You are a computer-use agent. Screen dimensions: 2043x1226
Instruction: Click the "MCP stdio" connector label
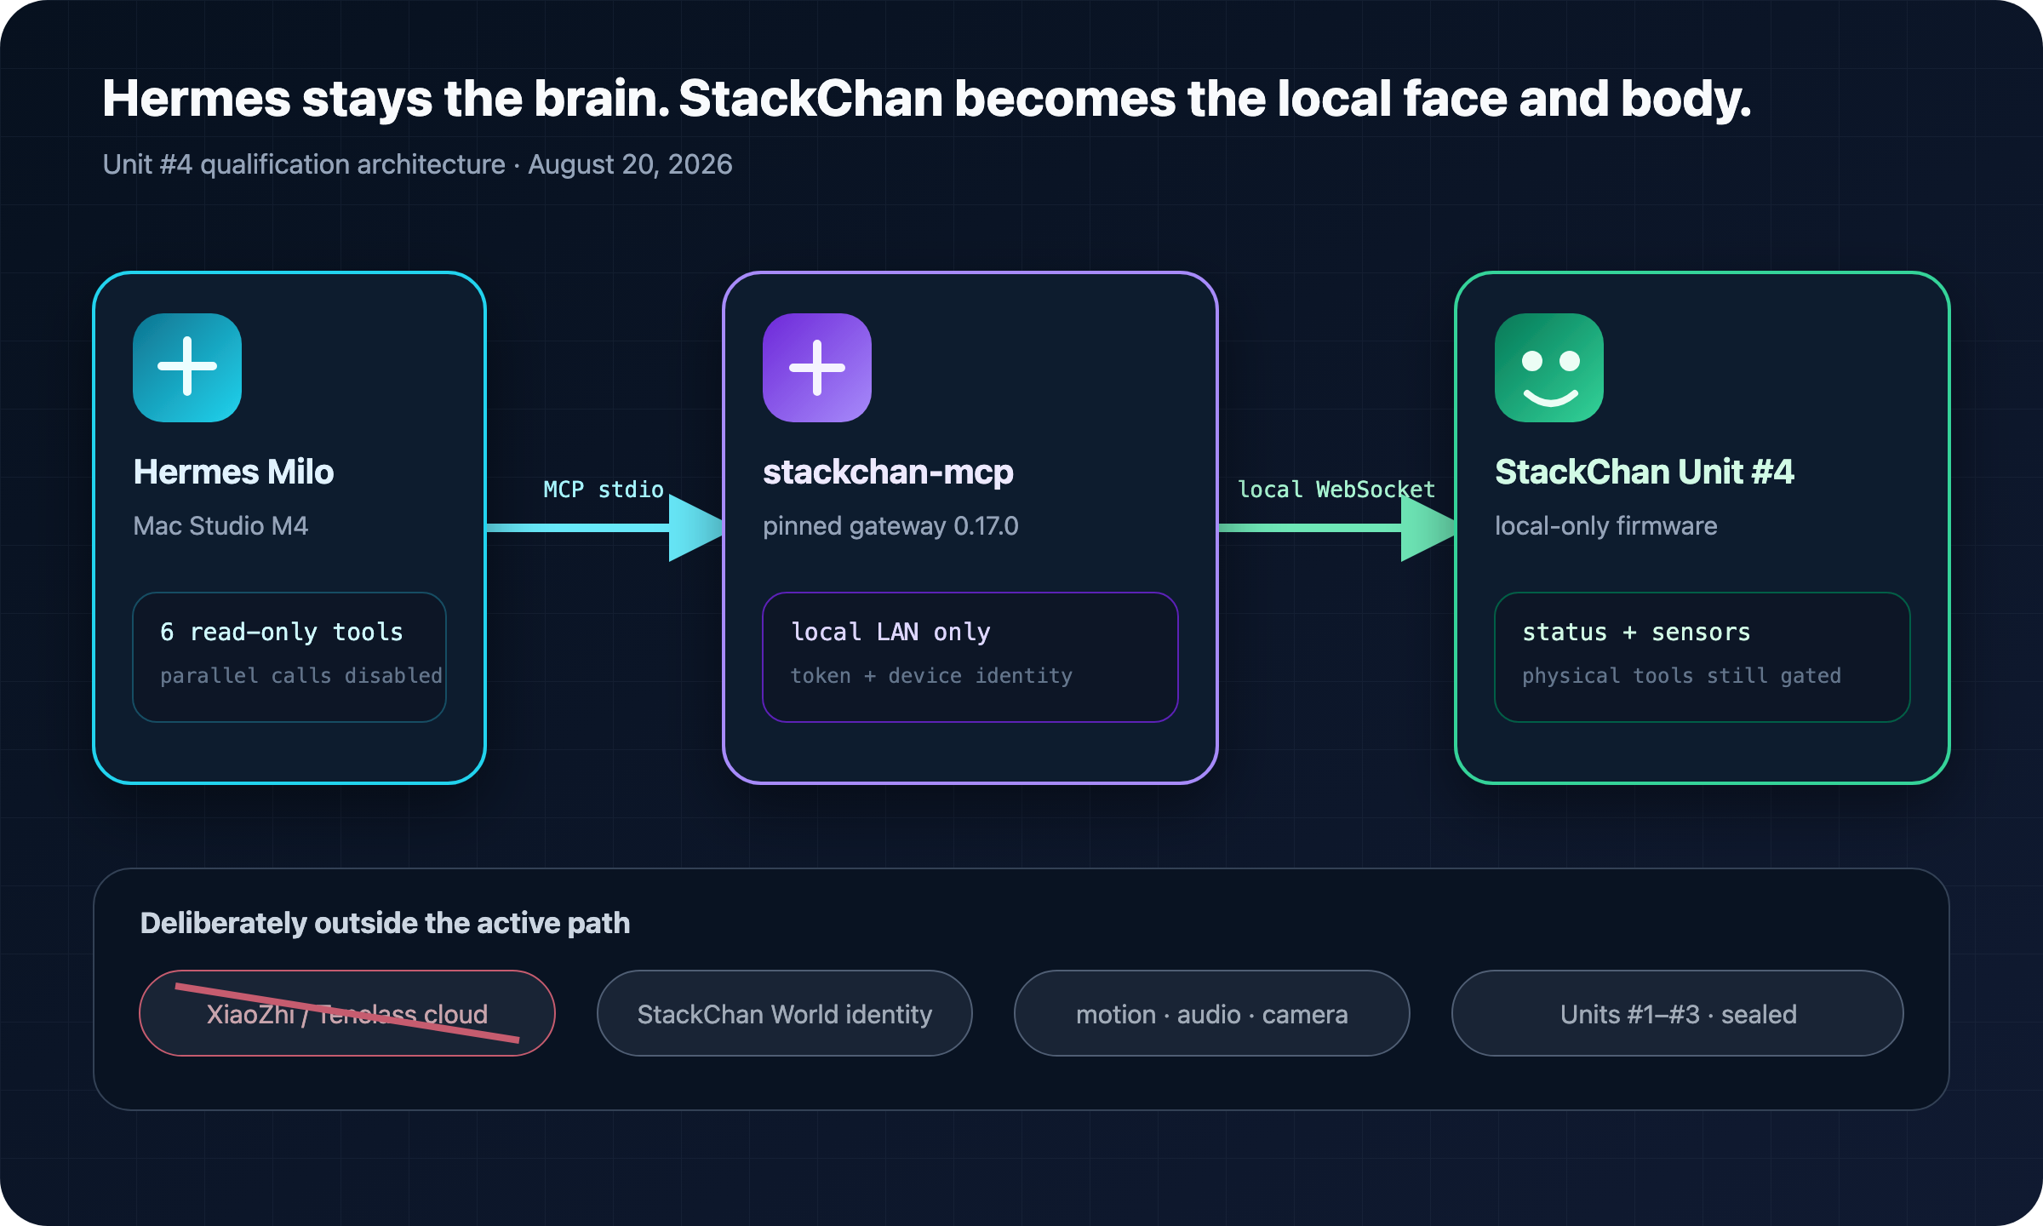(x=604, y=490)
